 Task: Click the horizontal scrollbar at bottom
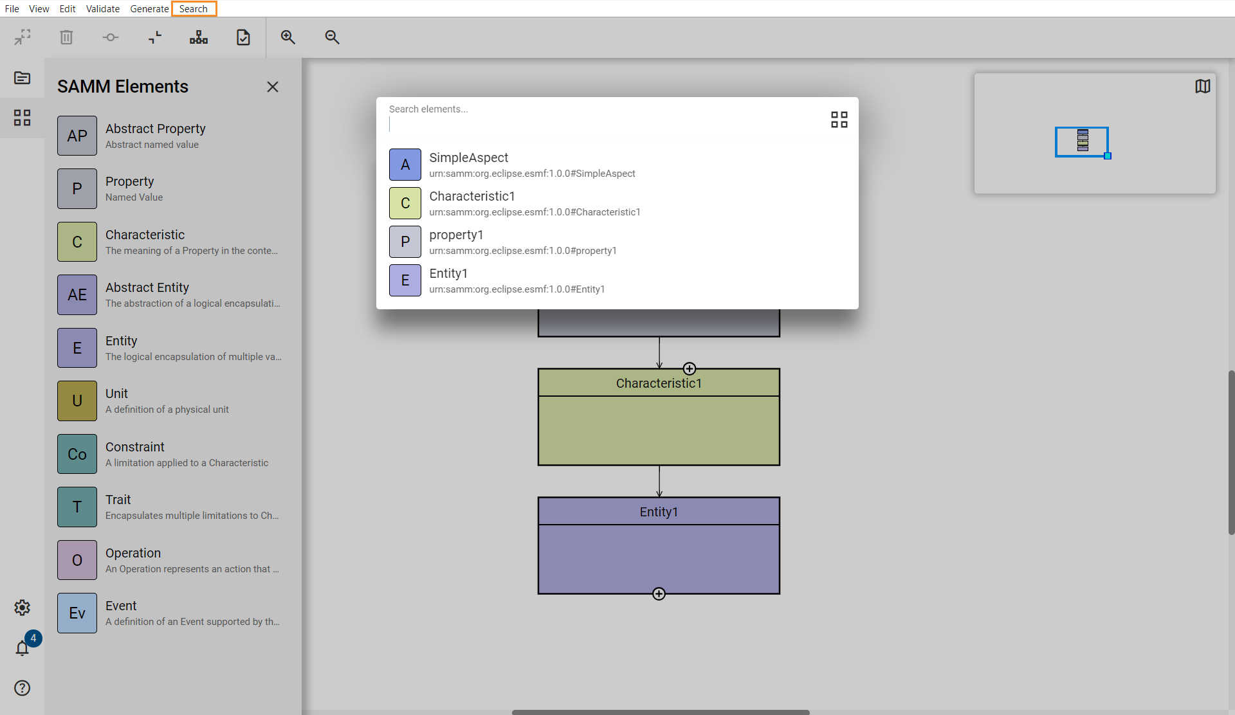coord(661,712)
